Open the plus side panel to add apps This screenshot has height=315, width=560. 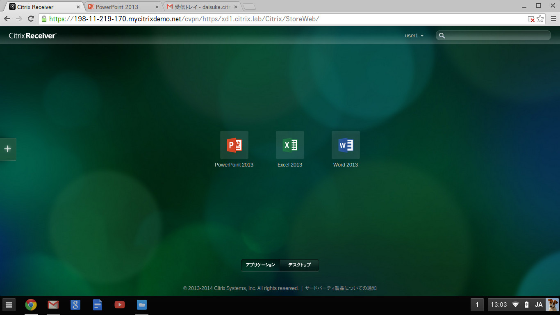pyautogui.click(x=8, y=149)
